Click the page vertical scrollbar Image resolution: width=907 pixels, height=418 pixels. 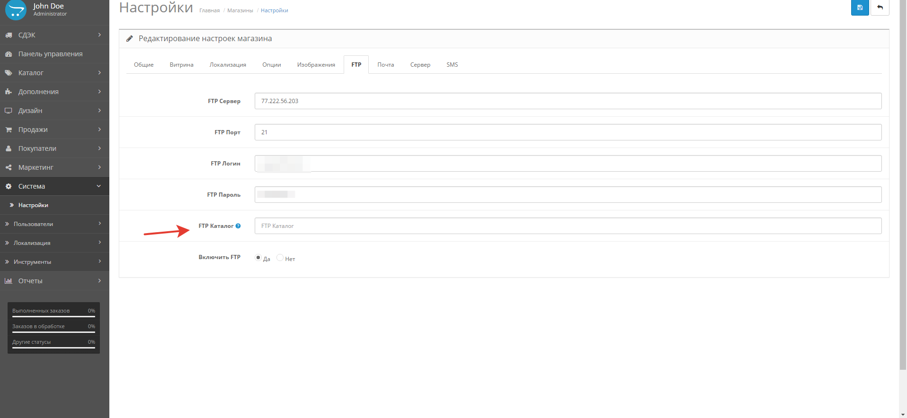coord(903,184)
